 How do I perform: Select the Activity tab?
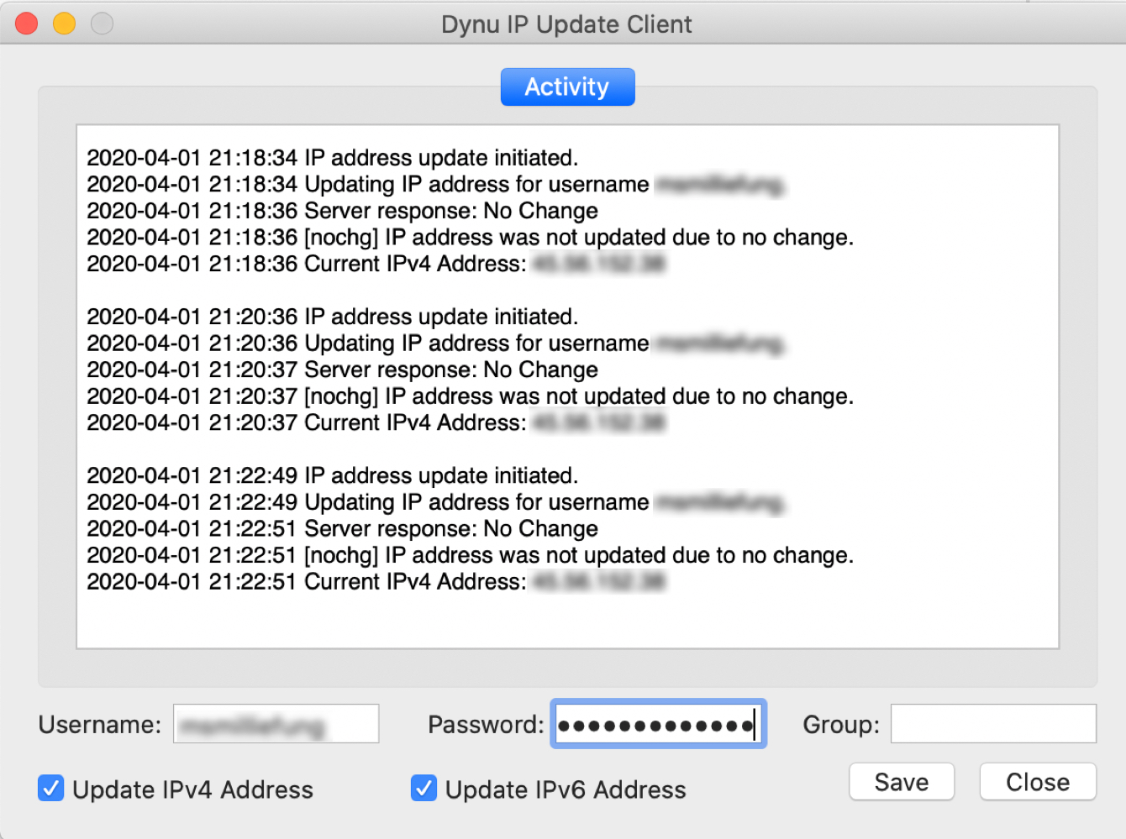(567, 87)
